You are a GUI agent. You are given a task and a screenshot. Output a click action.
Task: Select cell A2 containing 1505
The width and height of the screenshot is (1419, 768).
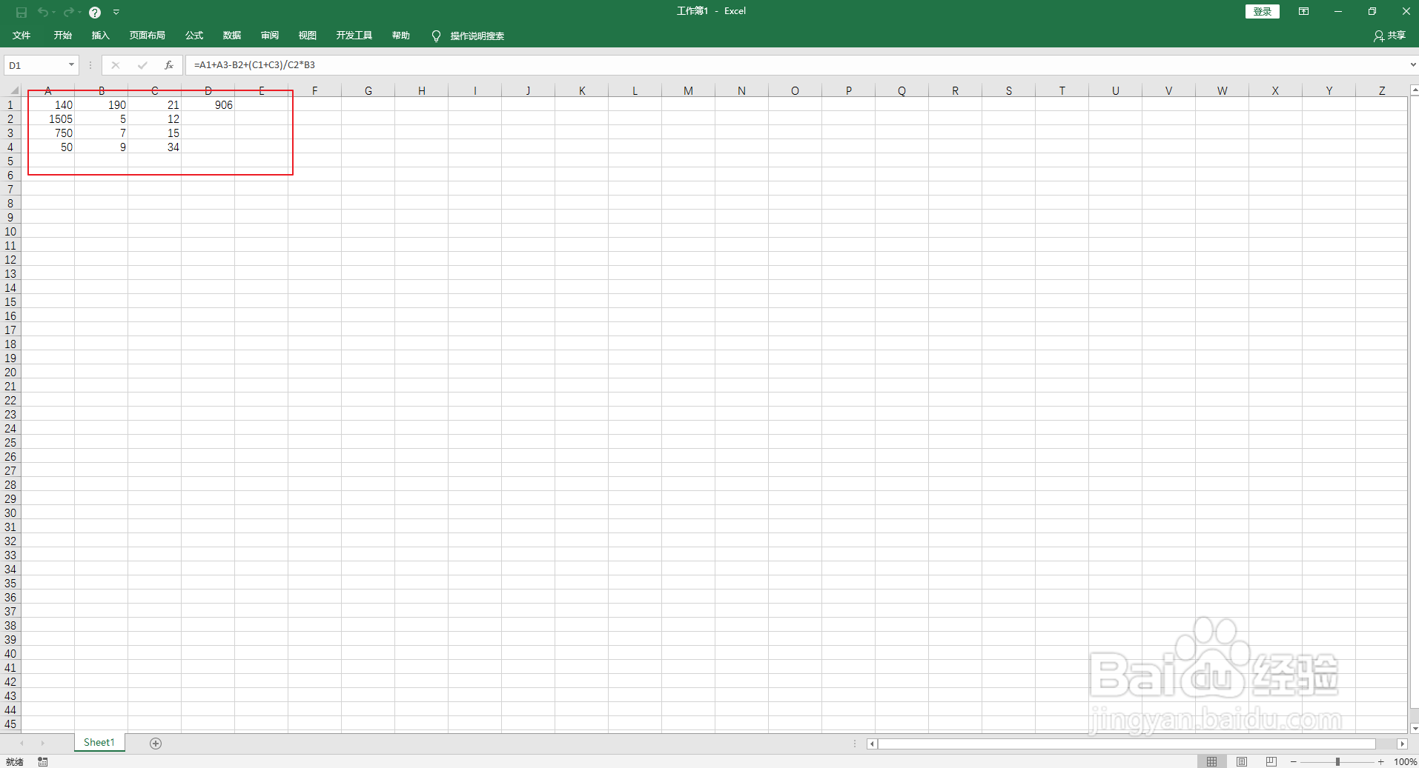(47, 119)
